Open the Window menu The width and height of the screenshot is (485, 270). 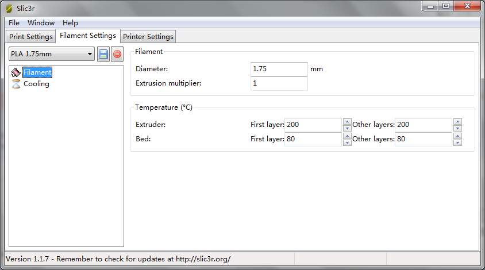pyautogui.click(x=41, y=23)
